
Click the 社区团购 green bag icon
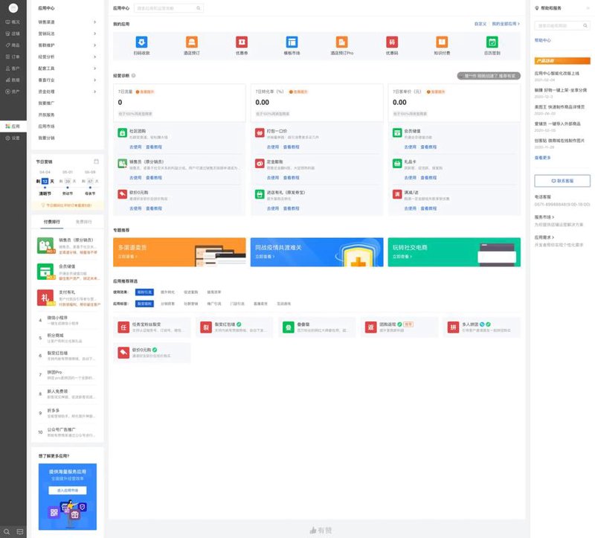122,133
